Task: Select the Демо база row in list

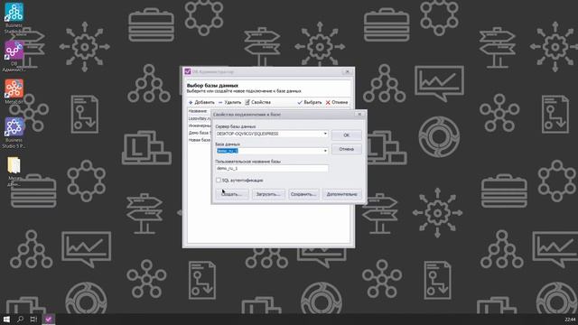Action: [200, 133]
